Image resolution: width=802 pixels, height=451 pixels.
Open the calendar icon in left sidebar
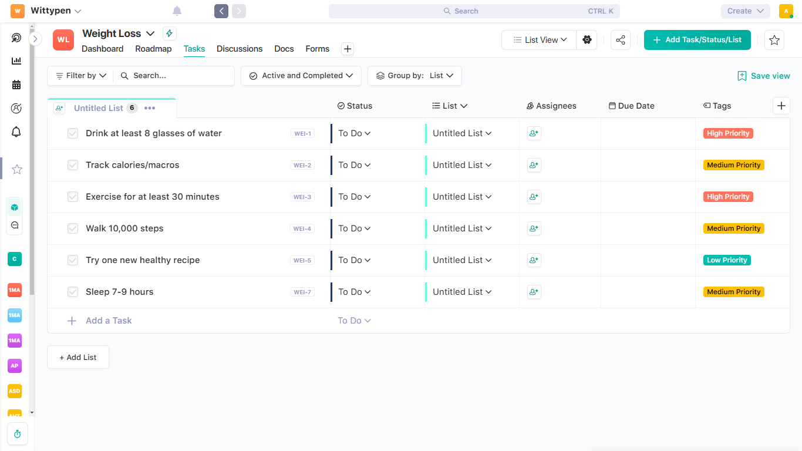tap(16, 84)
